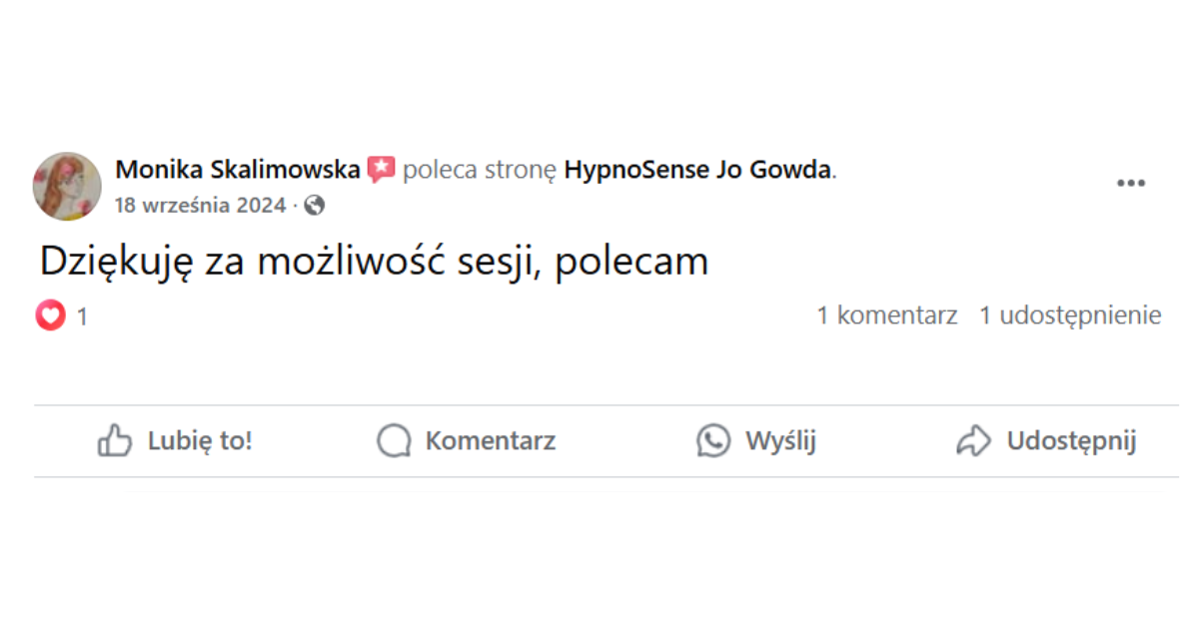Click the red recommendation star badge
1199x629 pixels.
click(x=381, y=170)
